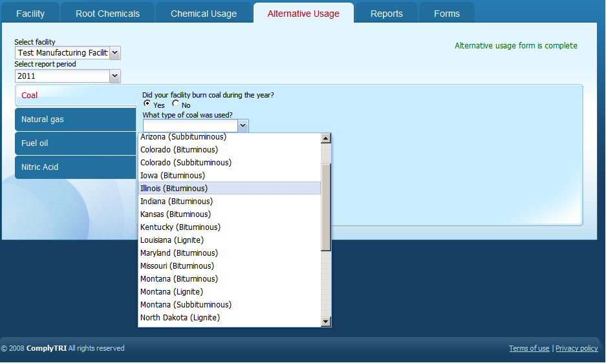Open the Reports tab
Image resolution: width=606 pixels, height=363 pixels.
pos(387,14)
